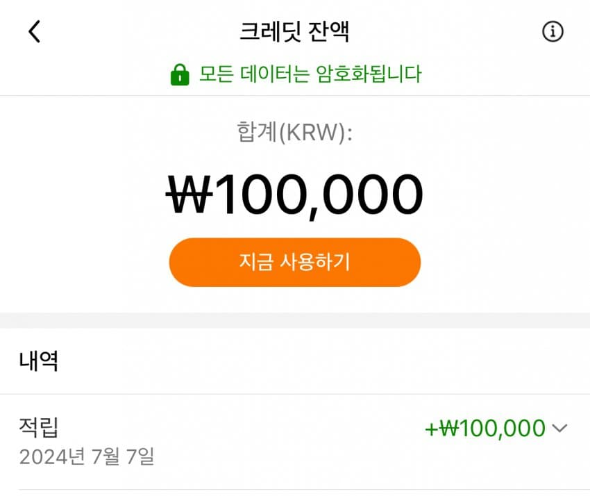Tap the large ₩100,000 total balance
The height and width of the screenshot is (496, 590).
pos(294,194)
